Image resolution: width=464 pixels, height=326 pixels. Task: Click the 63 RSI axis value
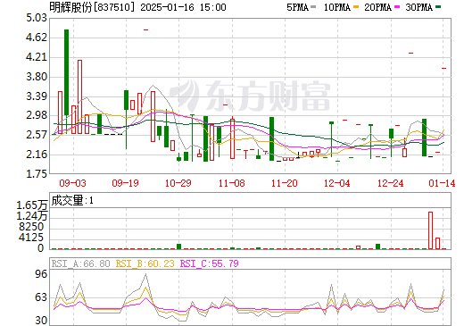41,297
